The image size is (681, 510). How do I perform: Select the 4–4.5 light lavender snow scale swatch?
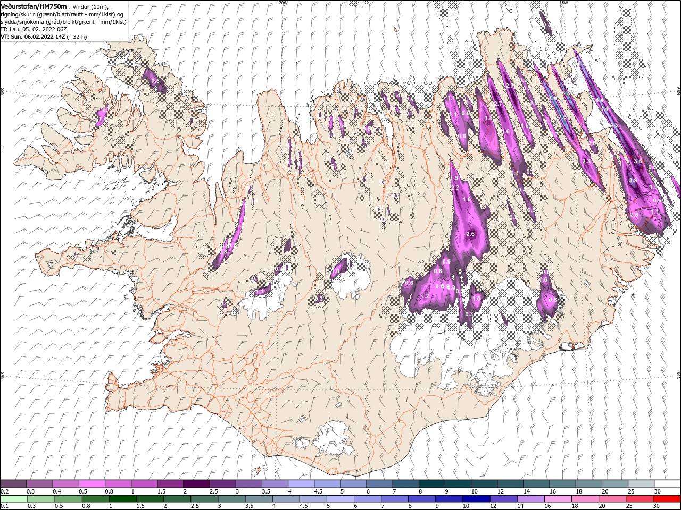click(x=301, y=484)
